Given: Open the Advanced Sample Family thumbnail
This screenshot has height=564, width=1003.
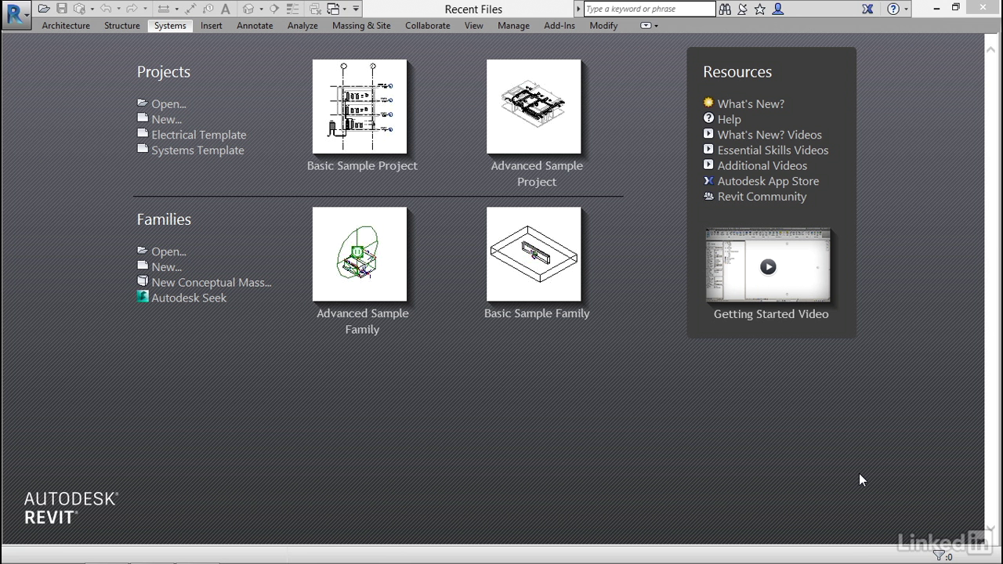Looking at the screenshot, I should coord(360,254).
